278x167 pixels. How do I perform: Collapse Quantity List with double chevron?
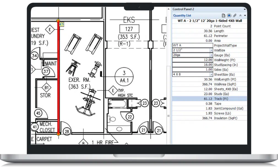240,16
